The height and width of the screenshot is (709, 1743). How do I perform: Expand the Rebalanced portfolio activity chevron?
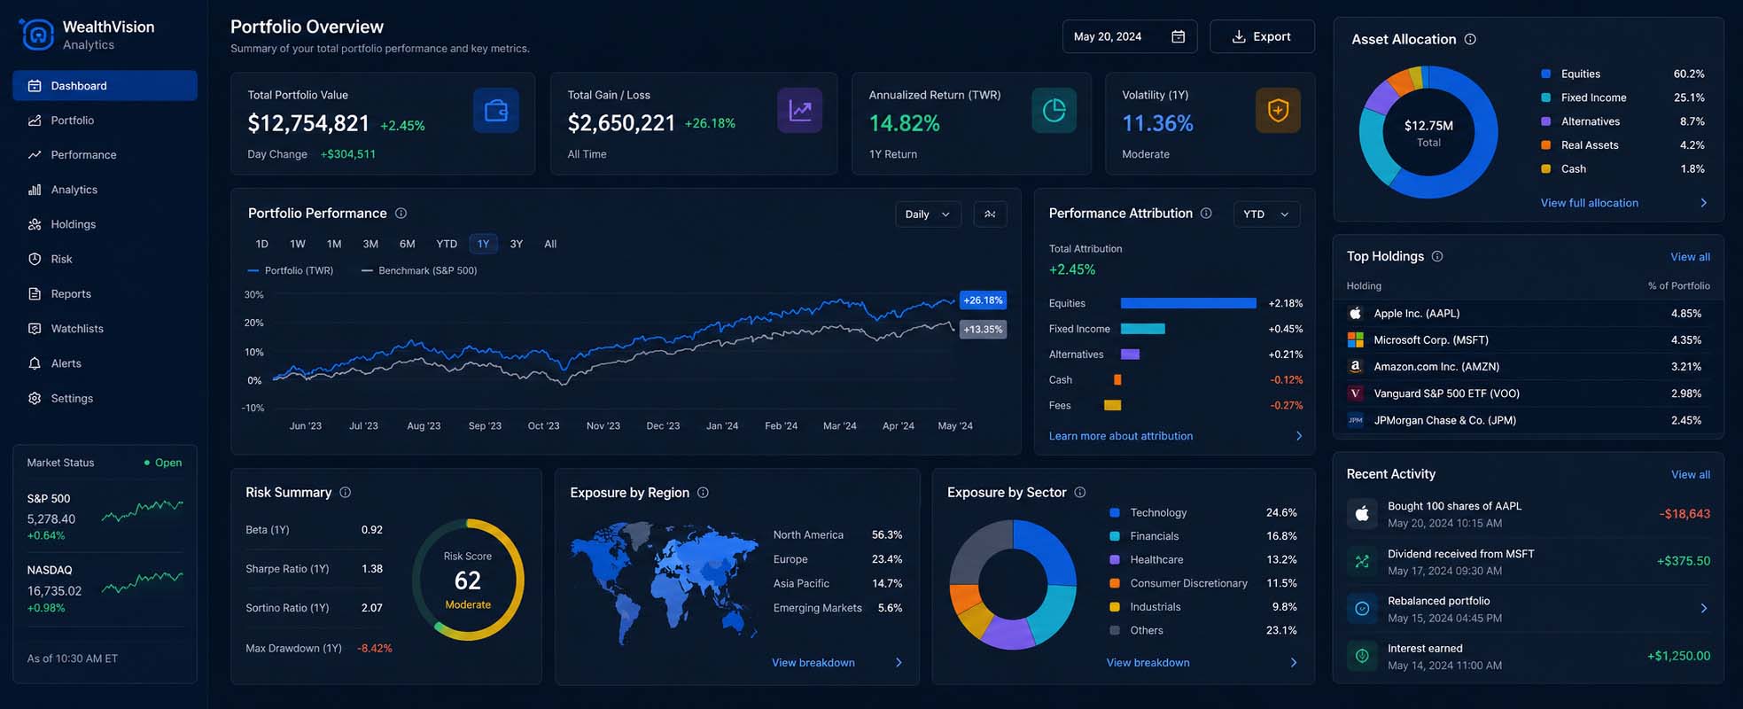(x=1703, y=608)
